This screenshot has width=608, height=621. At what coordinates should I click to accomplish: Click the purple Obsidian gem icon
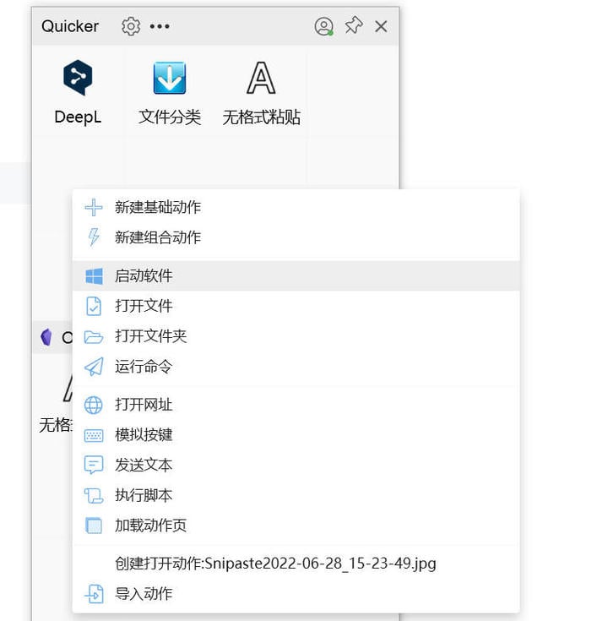pos(46,337)
